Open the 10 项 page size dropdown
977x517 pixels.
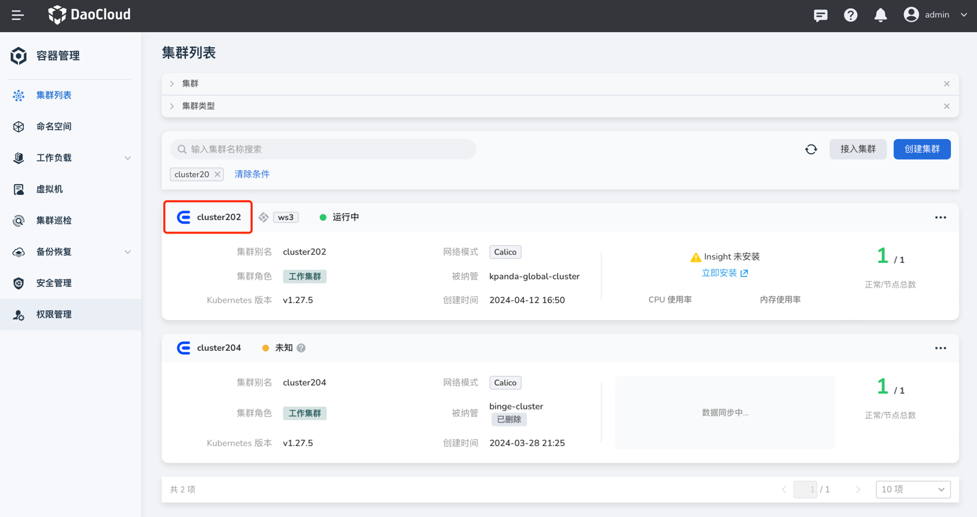[x=912, y=489]
